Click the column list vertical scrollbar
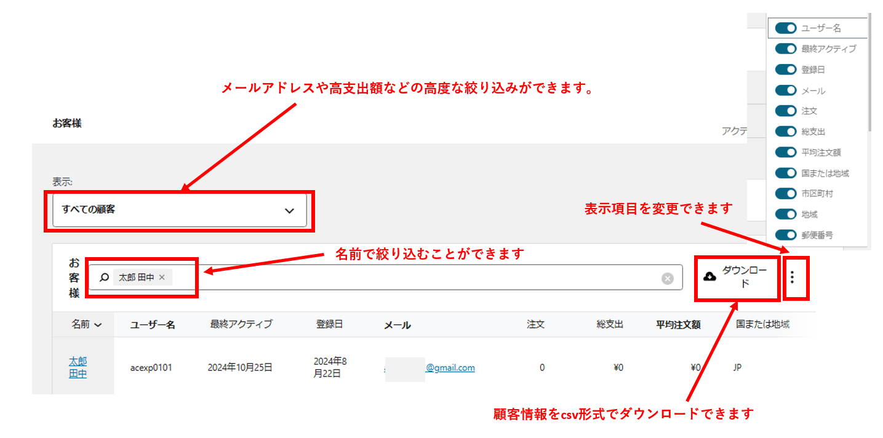Screen dimensions: 883x438 tap(869, 74)
